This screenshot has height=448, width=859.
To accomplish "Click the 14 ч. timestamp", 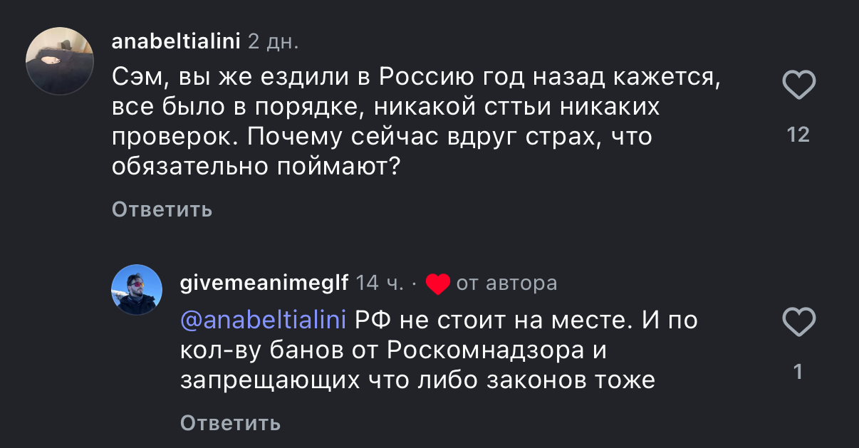I will (378, 283).
